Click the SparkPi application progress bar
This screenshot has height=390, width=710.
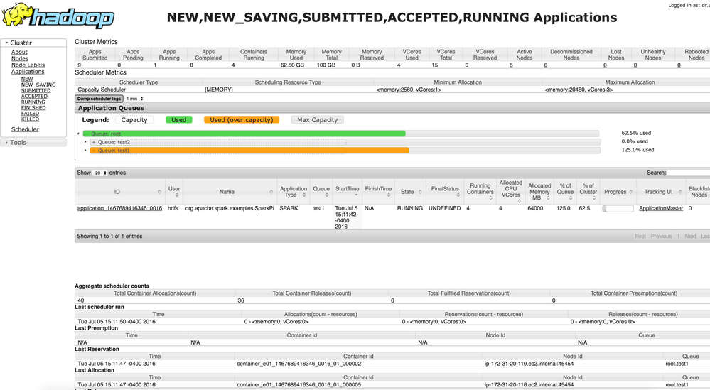click(618, 209)
